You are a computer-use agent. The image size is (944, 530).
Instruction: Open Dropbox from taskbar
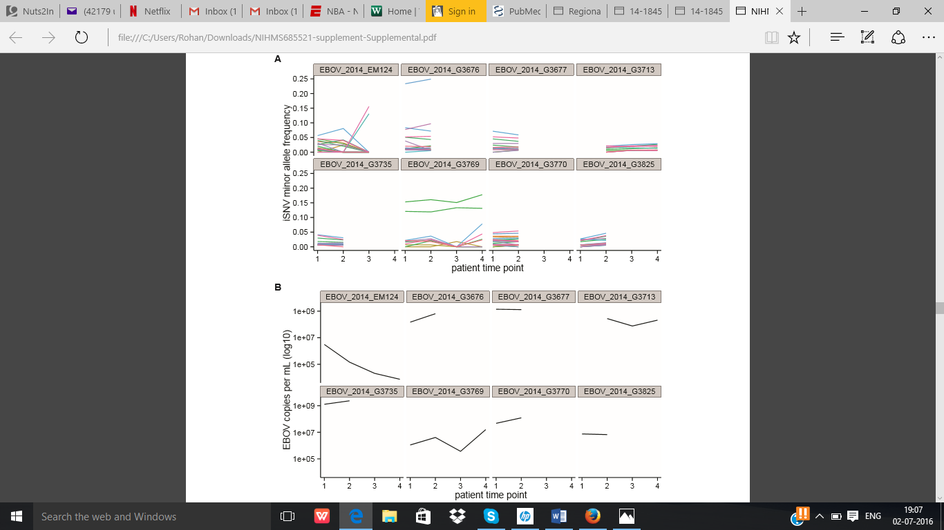click(x=457, y=516)
